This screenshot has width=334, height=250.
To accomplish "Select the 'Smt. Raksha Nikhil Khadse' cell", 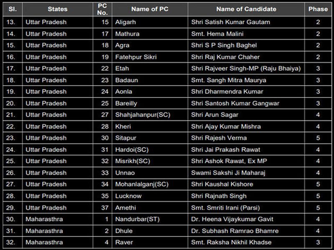I will click(x=231, y=242).
